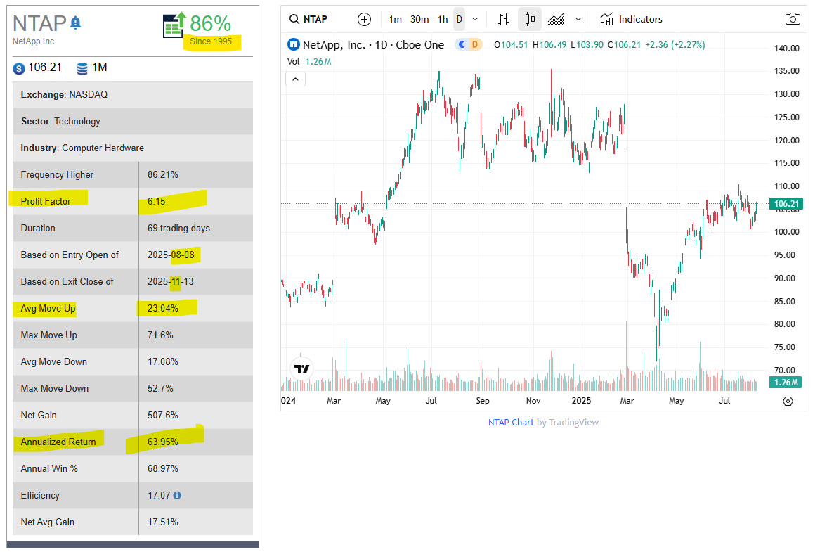Click the TradingView logo on the chart

pos(301,368)
